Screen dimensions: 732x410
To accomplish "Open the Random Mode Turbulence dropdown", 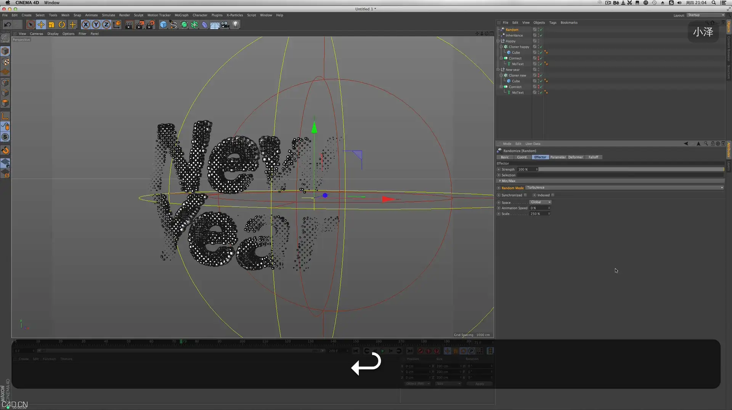I will pos(624,188).
